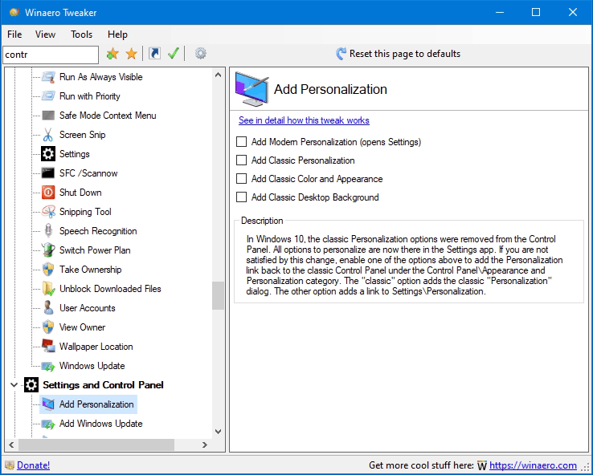Open the File menu
This screenshot has height=475, width=593.
tap(14, 35)
